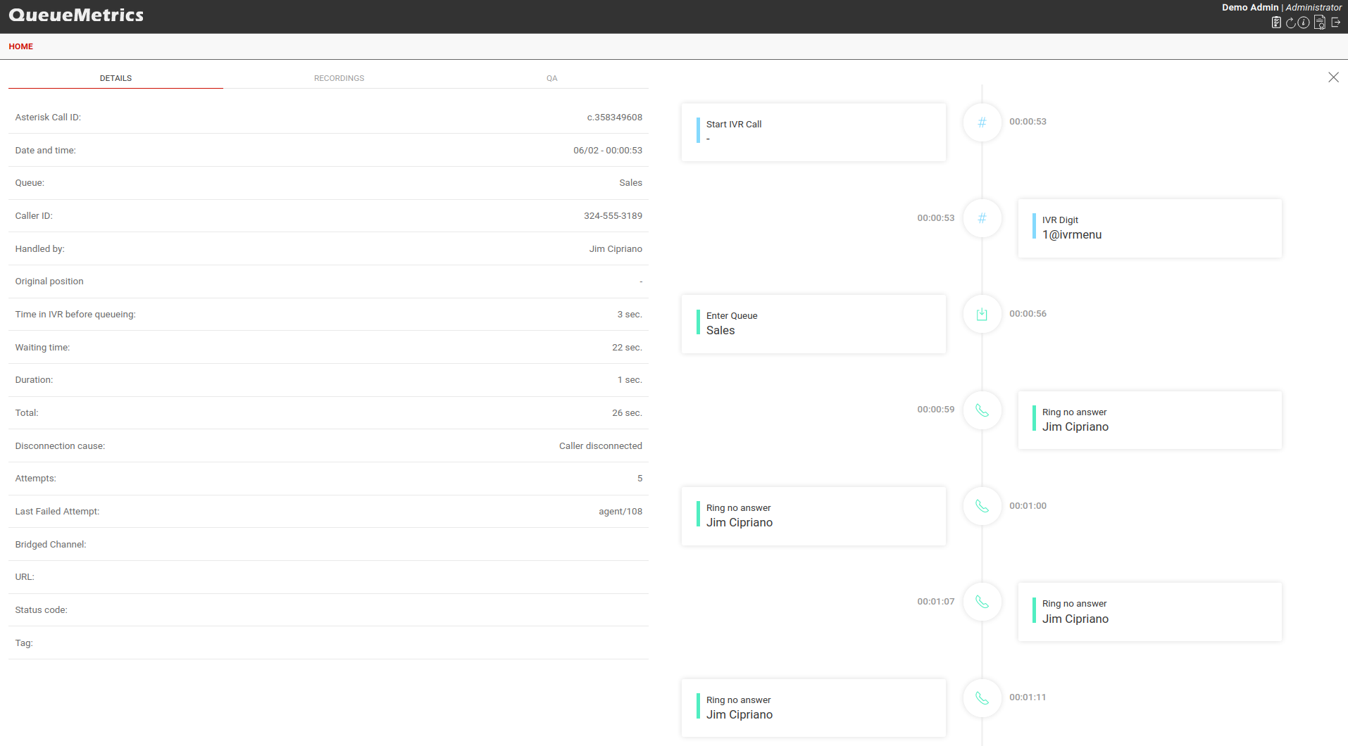Select Ring no answer card at 00:01:00
This screenshot has height=746, width=1348.
click(x=813, y=516)
